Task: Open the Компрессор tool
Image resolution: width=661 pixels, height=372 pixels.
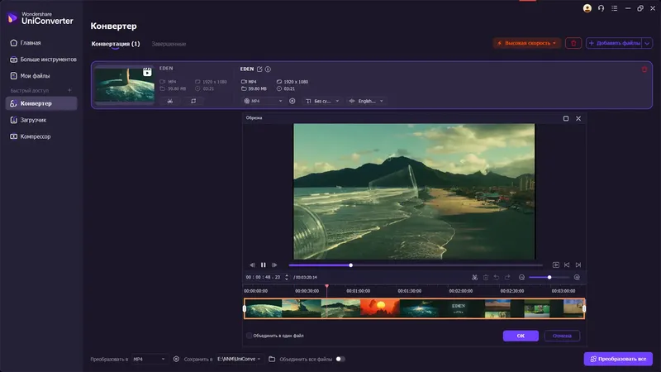Action: click(30, 136)
